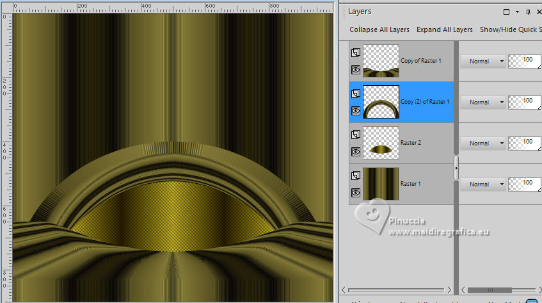Open blend mode dropdown for Raster 2
The width and height of the screenshot is (542, 303).
pos(483,143)
